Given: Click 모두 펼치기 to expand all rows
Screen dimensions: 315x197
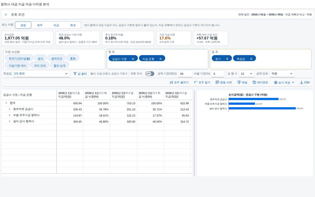Looking at the screenshot, I should [x=179, y=82].
